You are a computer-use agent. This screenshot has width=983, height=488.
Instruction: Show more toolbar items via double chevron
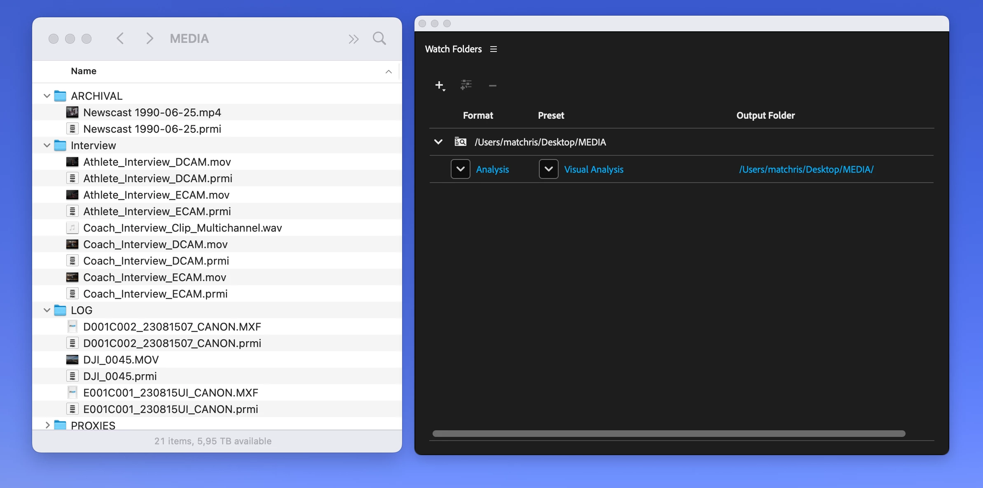353,39
